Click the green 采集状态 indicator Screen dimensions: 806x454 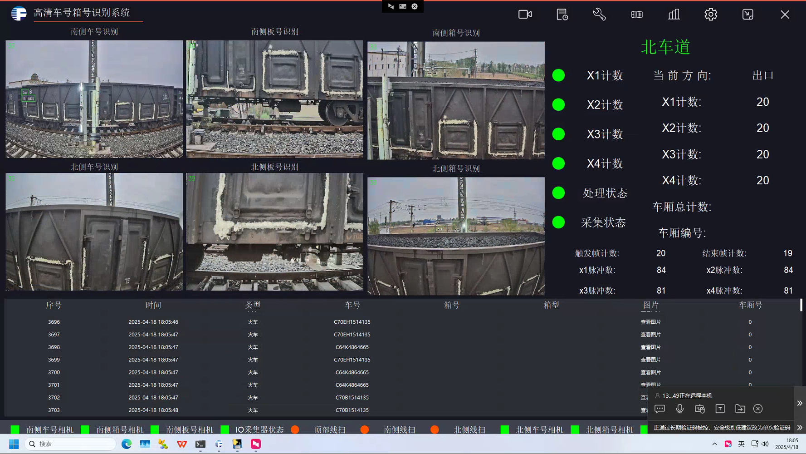[558, 222]
